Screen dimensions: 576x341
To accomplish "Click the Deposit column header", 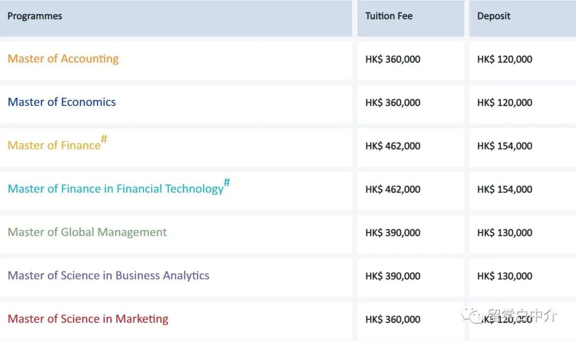I will pos(494,16).
